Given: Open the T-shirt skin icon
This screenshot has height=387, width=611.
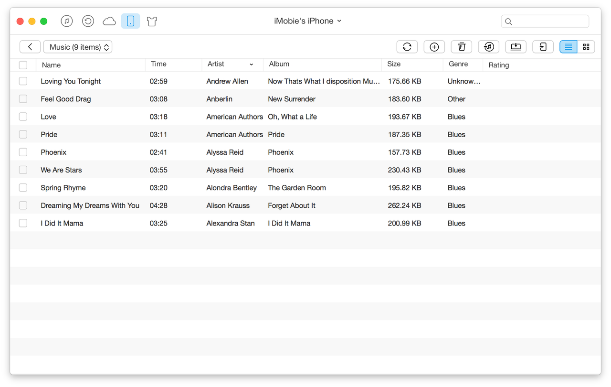Looking at the screenshot, I should [152, 21].
